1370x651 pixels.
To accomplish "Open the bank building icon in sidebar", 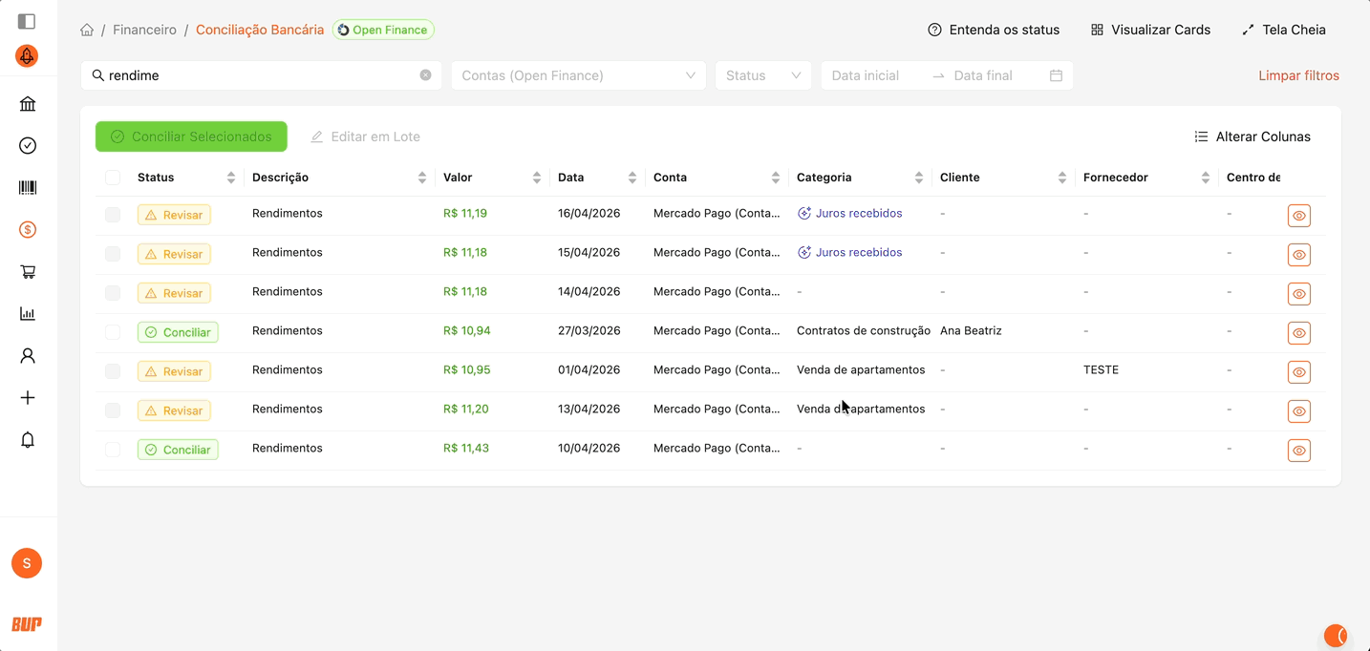I will pos(28,104).
